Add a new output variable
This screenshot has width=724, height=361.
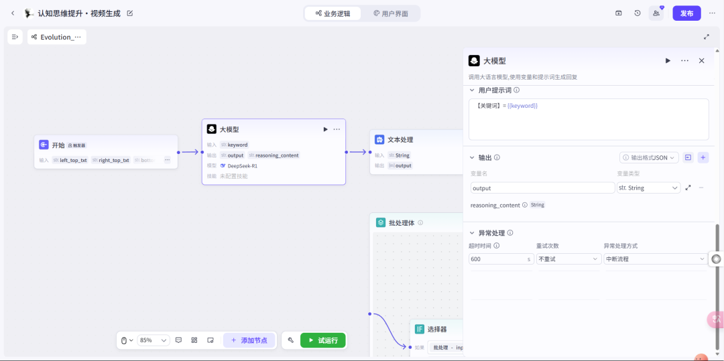coord(703,157)
